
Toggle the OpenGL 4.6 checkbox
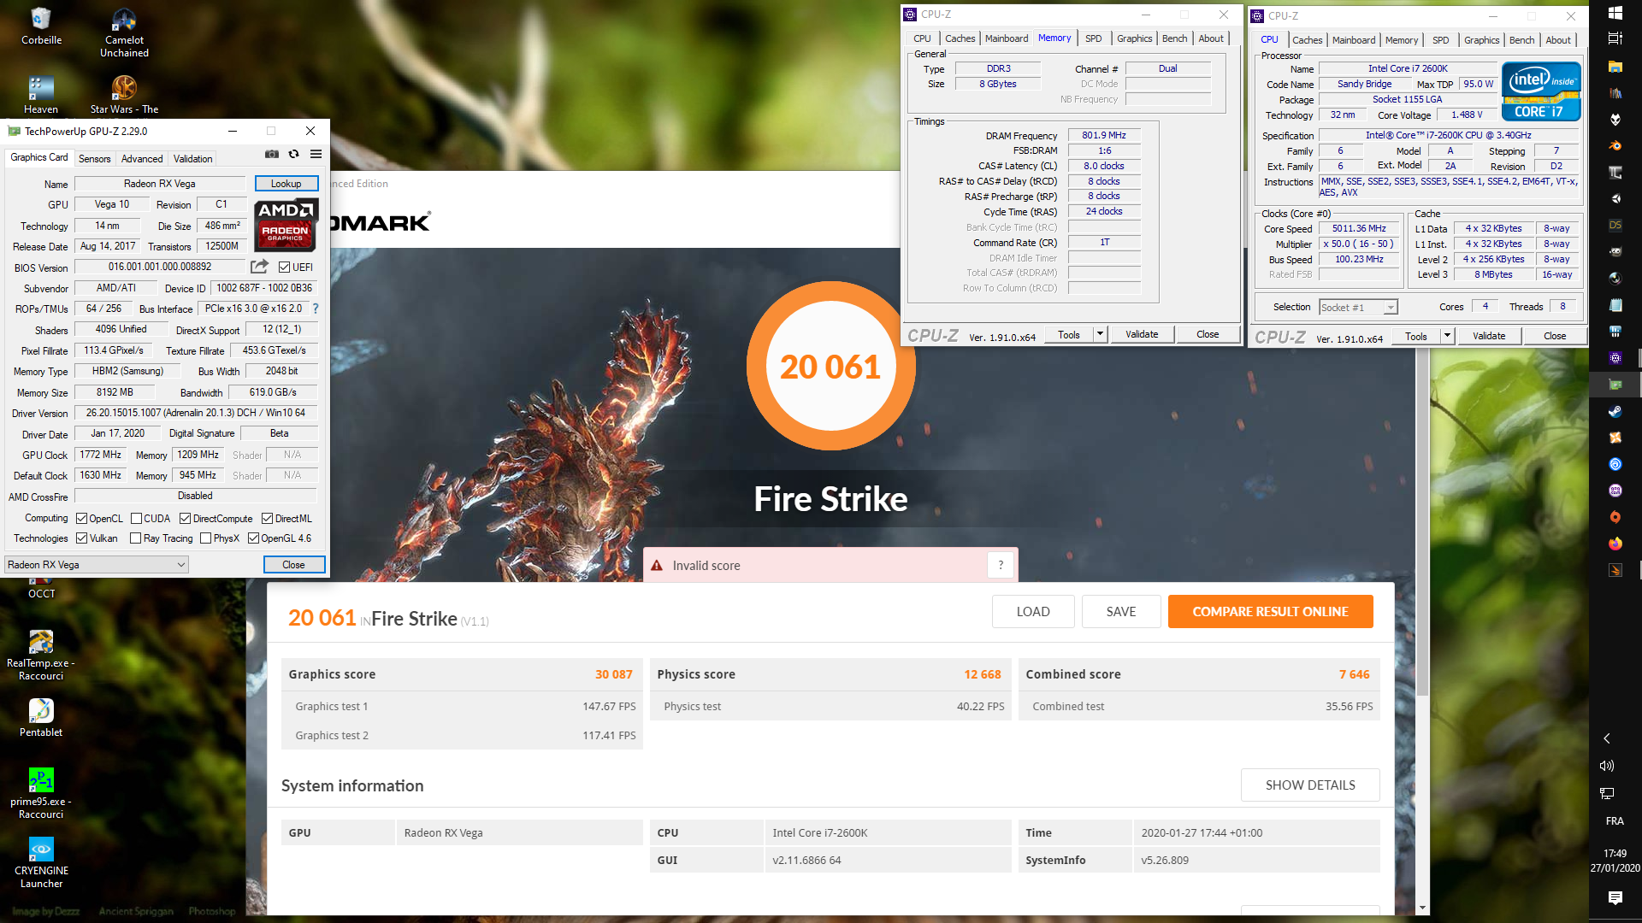tap(253, 538)
